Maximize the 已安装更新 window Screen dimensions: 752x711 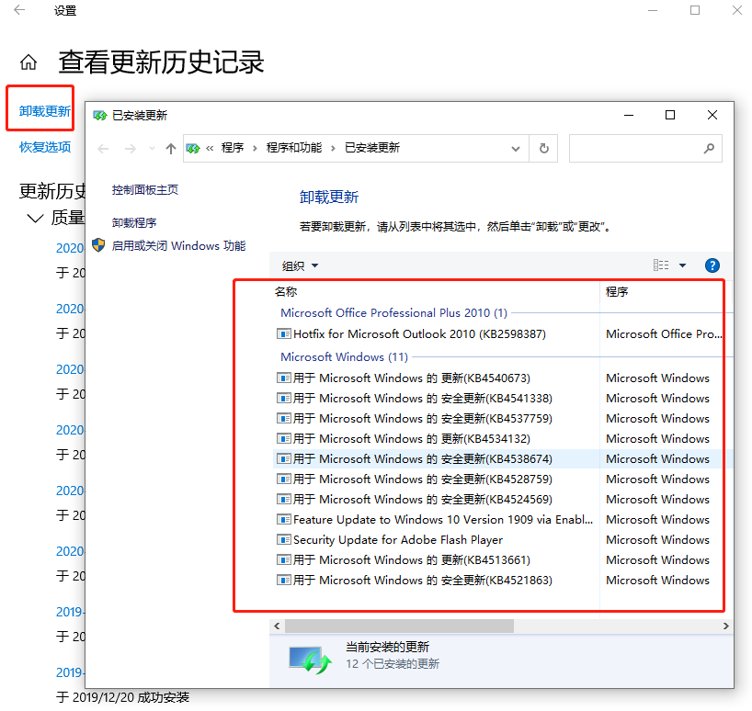coord(670,115)
